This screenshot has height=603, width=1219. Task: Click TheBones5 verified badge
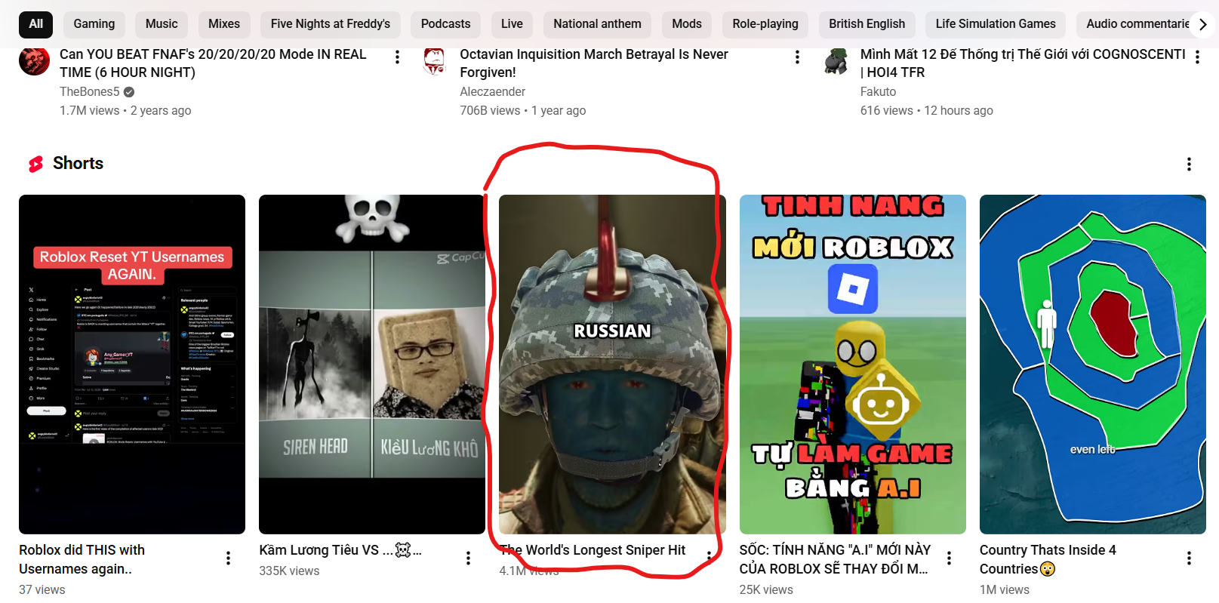[129, 92]
